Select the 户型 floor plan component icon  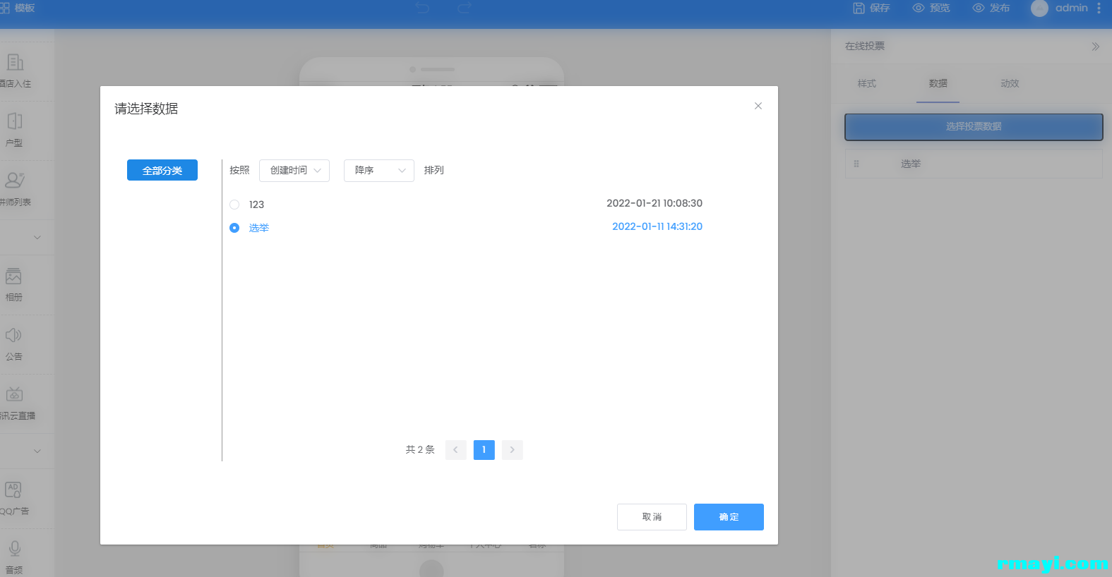tap(15, 121)
